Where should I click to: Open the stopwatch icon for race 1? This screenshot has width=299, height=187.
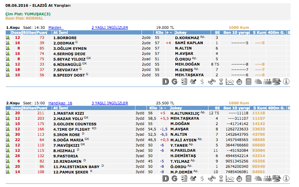click(x=239, y=82)
